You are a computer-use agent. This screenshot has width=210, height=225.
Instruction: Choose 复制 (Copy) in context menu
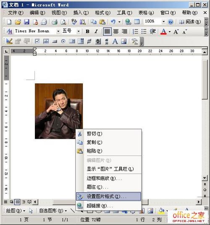pyautogui.click(x=108, y=142)
